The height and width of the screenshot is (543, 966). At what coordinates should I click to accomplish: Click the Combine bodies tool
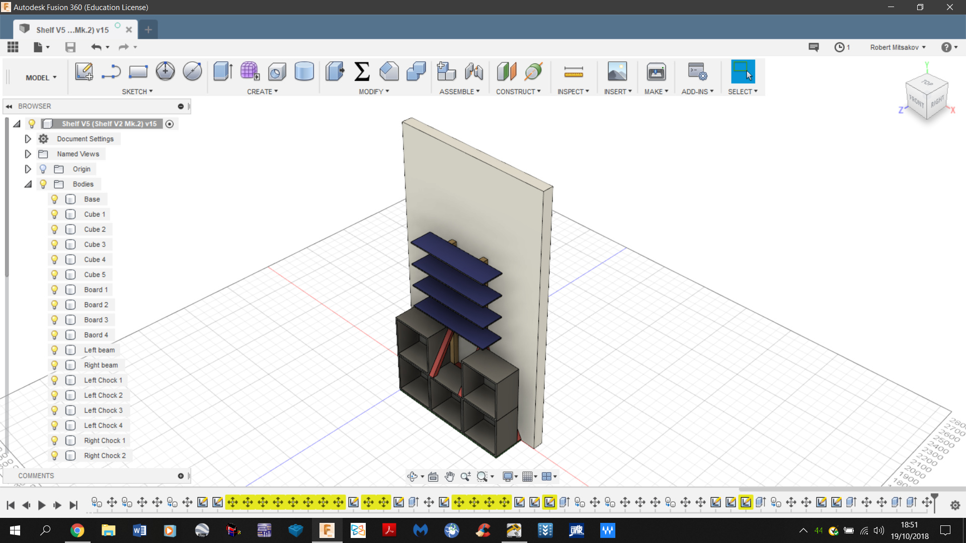coord(416,71)
